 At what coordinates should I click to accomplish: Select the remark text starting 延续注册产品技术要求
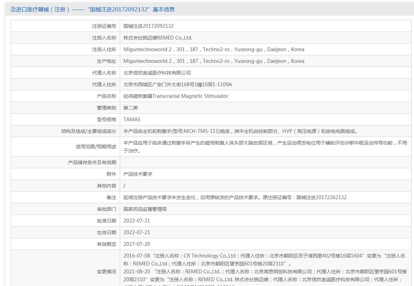coord(235,197)
